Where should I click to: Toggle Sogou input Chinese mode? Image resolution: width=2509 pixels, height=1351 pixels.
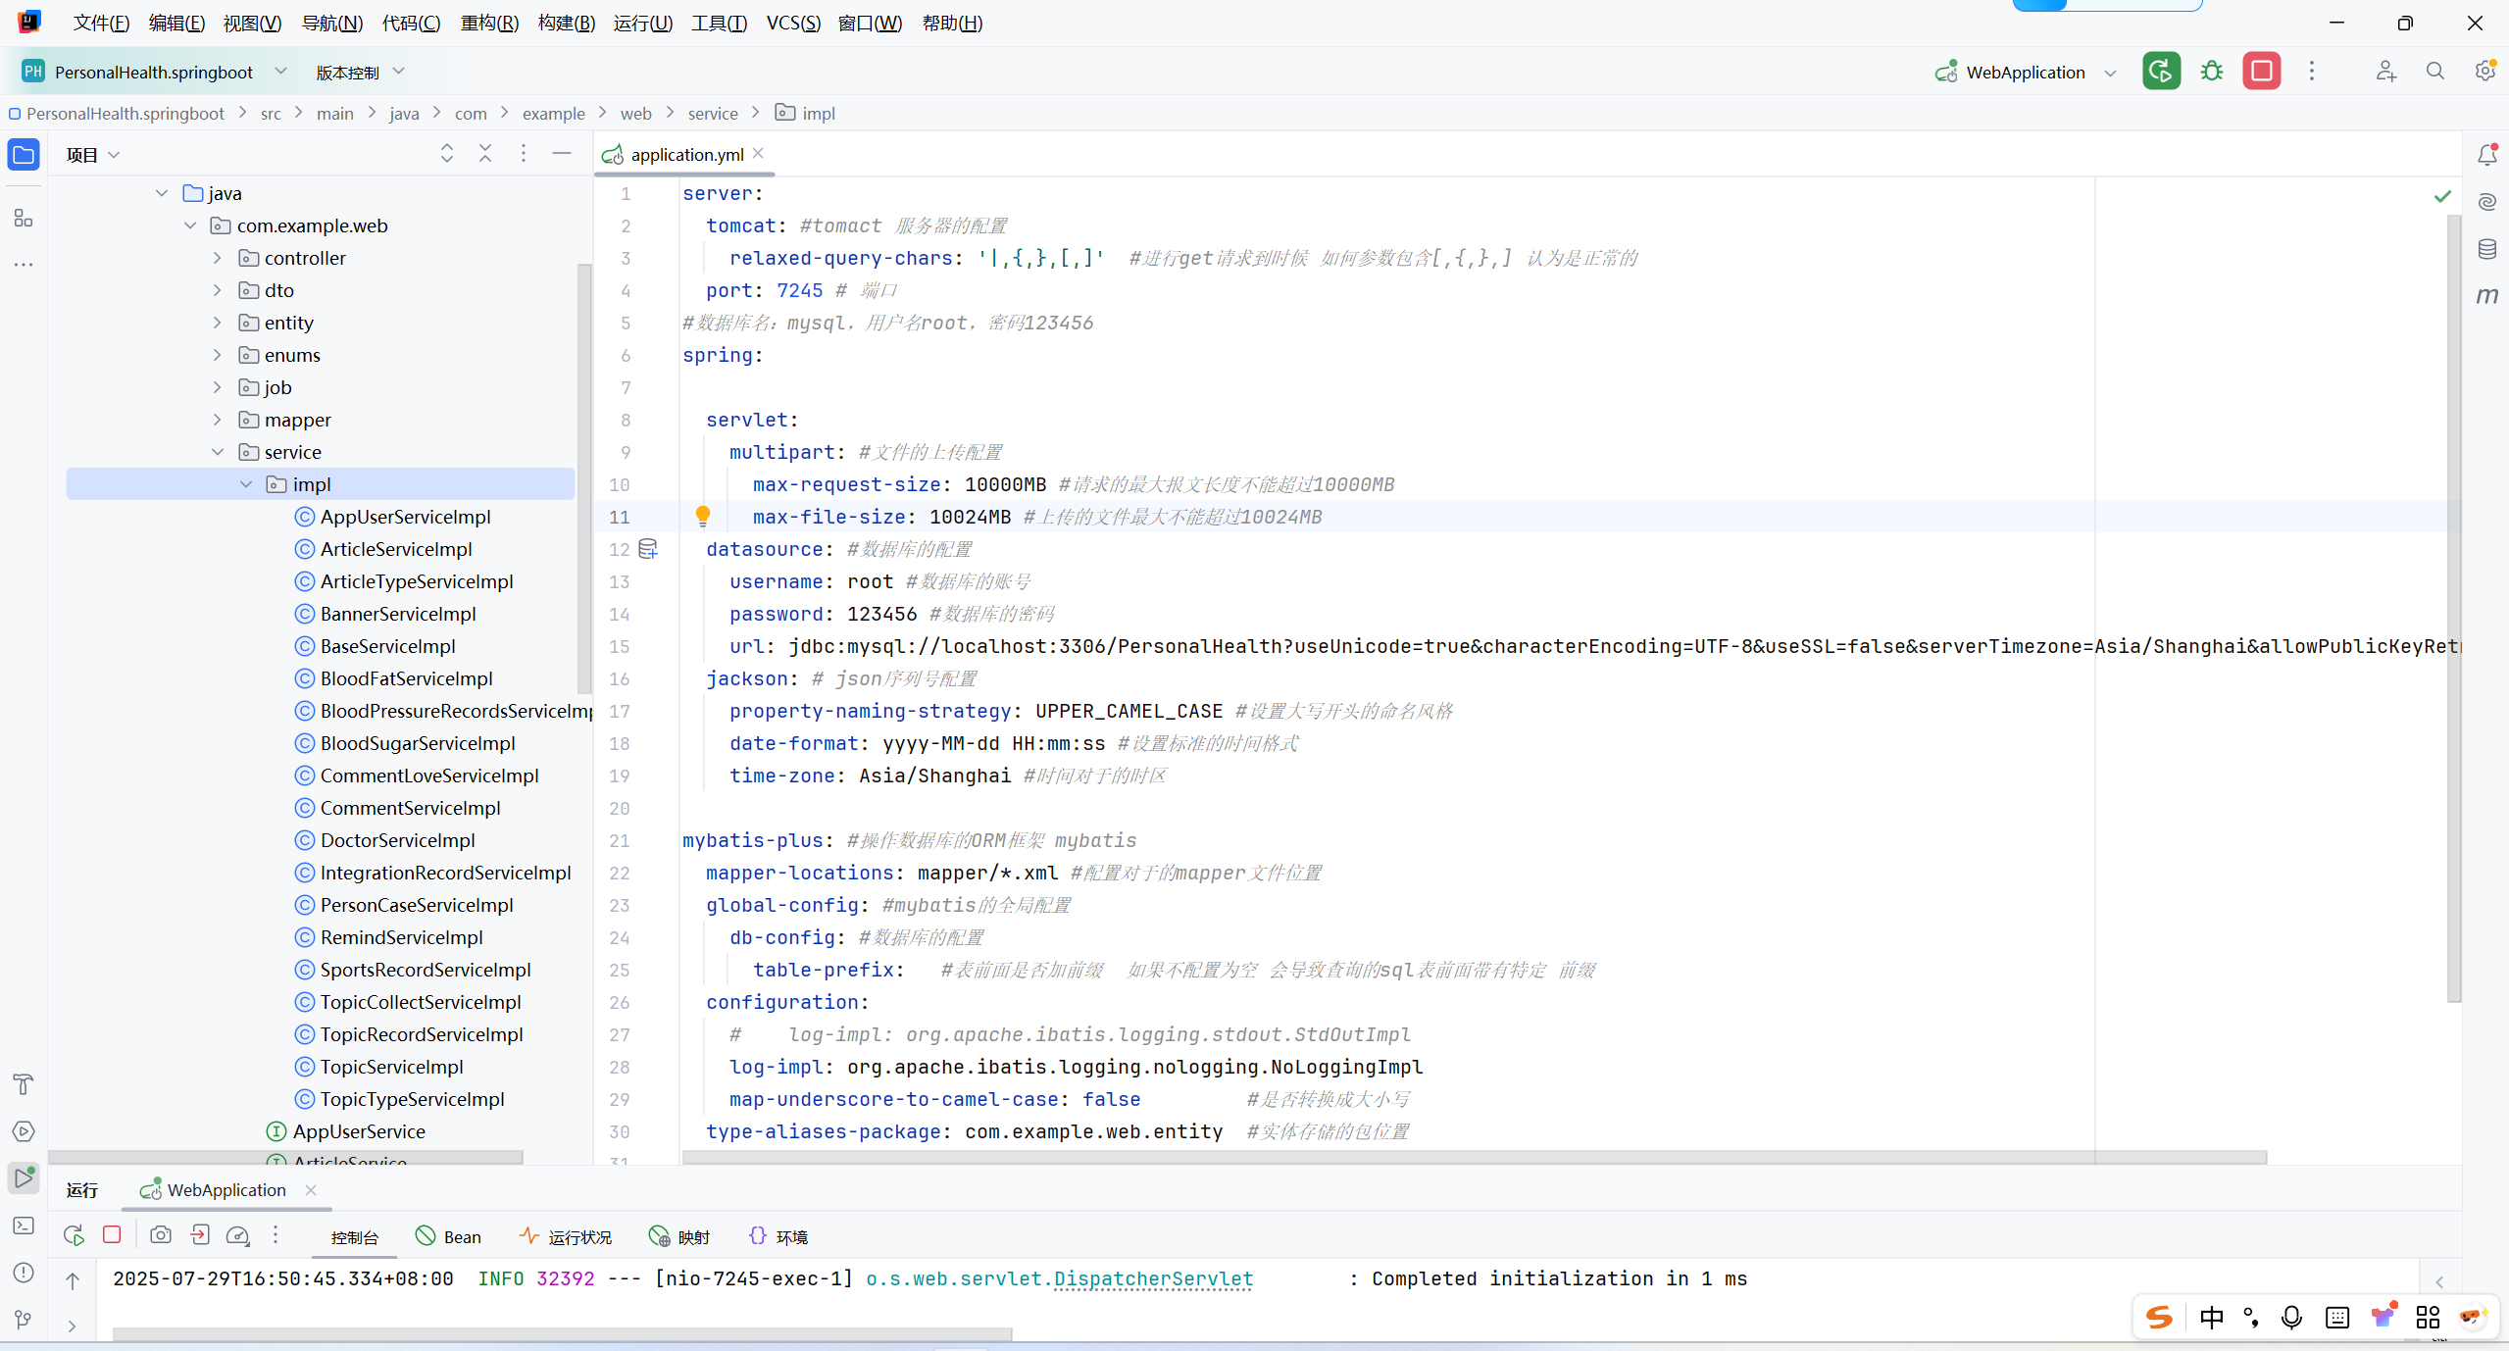click(2212, 1318)
